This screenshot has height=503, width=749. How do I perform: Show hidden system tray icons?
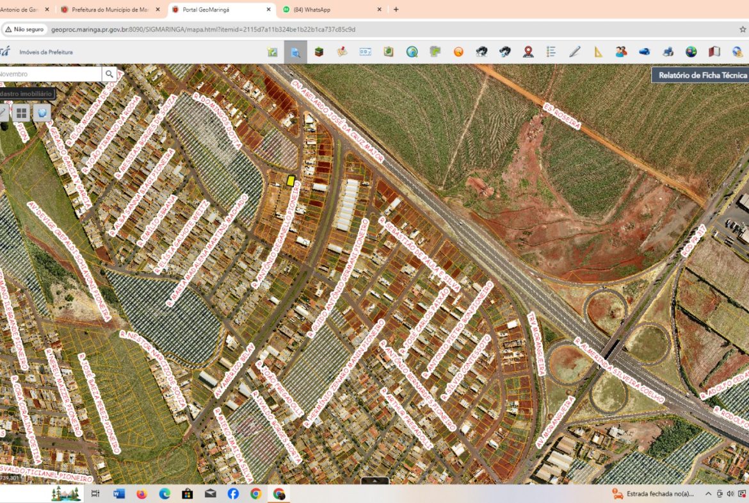(708, 493)
